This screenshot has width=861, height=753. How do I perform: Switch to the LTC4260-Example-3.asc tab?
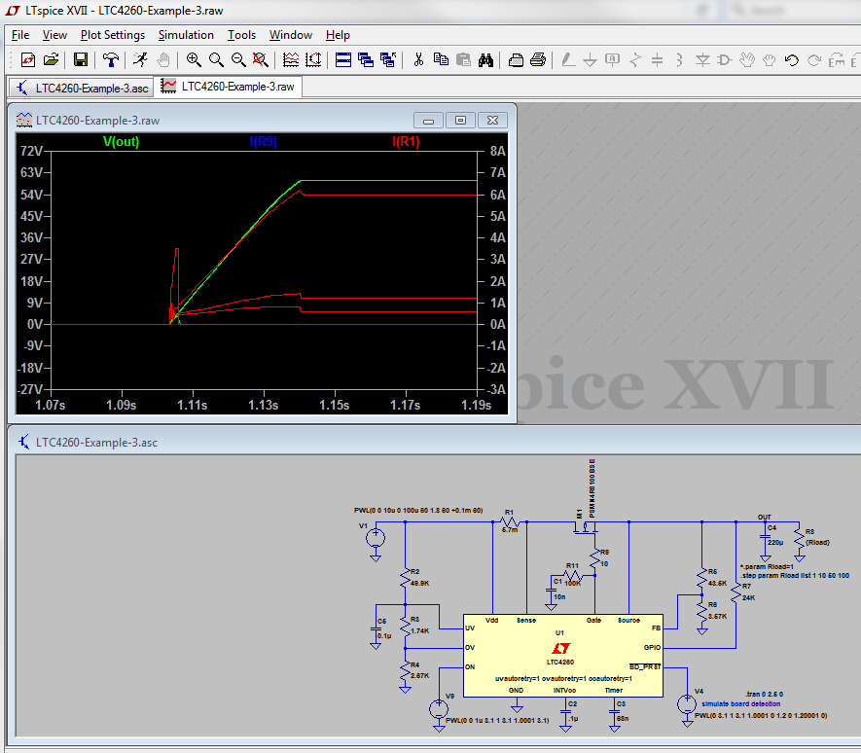pos(82,88)
